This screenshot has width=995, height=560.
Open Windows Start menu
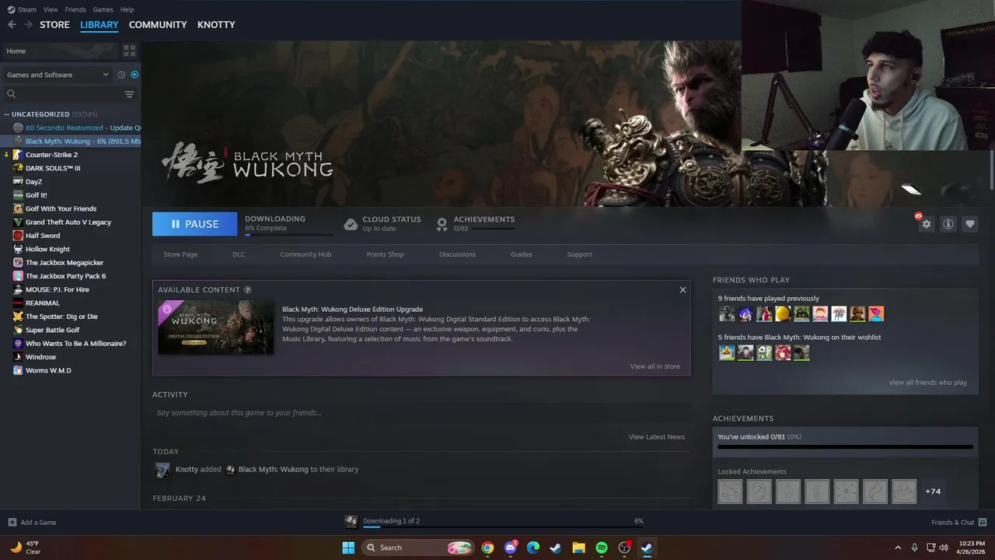click(x=348, y=548)
